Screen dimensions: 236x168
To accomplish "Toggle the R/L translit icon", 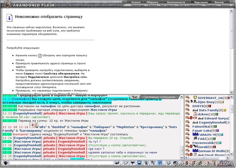I will (153, 163).
